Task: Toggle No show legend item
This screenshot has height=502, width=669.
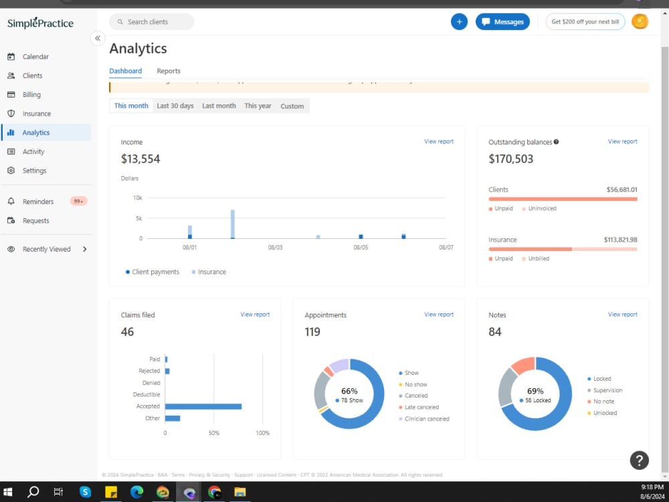Action: coord(413,384)
